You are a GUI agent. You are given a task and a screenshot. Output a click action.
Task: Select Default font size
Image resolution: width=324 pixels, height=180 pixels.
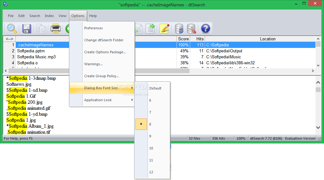pyautogui.click(x=152, y=88)
